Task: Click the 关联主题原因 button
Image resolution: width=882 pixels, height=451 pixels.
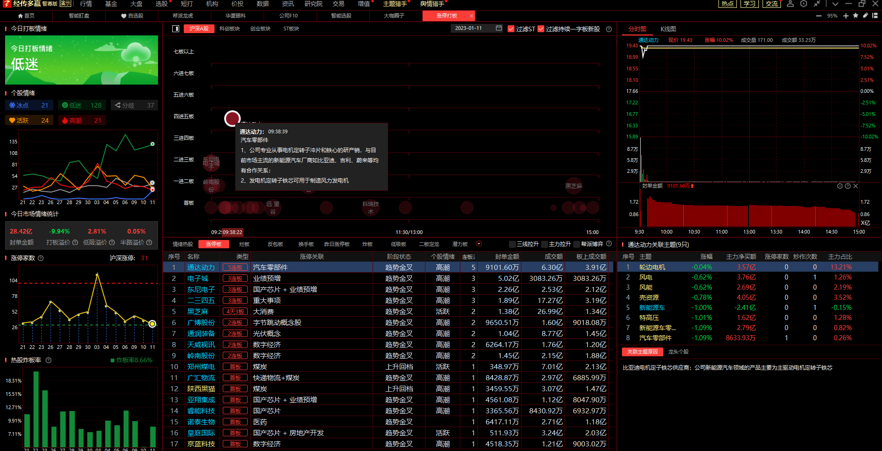Action: click(x=643, y=352)
